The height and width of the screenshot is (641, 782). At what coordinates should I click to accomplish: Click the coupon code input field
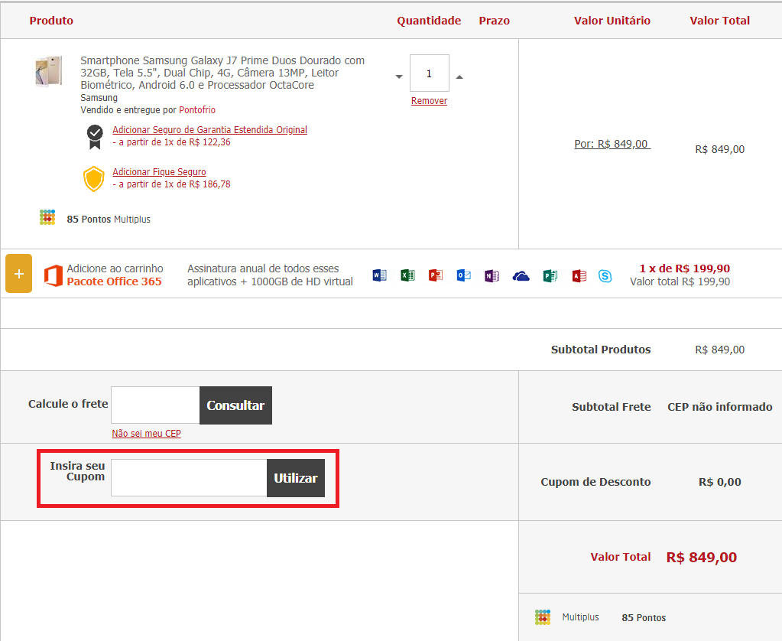point(189,478)
